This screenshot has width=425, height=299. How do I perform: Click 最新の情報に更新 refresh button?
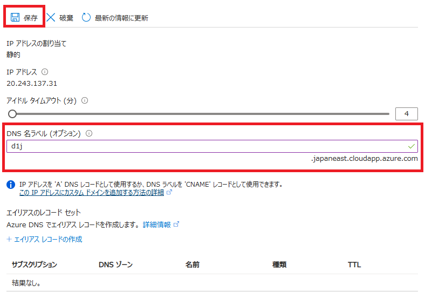(x=115, y=18)
